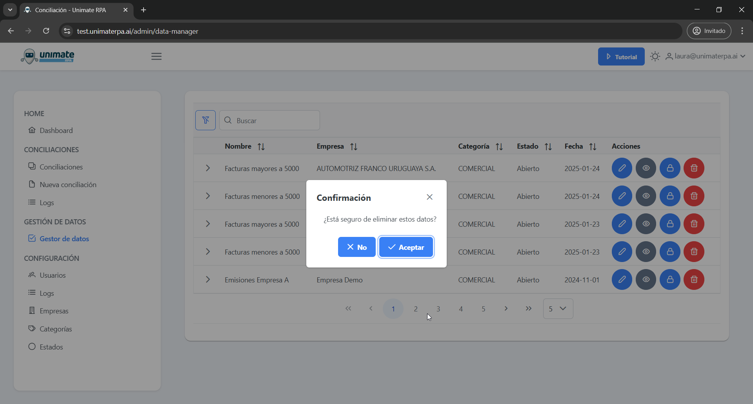The width and height of the screenshot is (753, 404).
Task: Open Logs under CONCILIACIONES section
Action: pyautogui.click(x=41, y=202)
